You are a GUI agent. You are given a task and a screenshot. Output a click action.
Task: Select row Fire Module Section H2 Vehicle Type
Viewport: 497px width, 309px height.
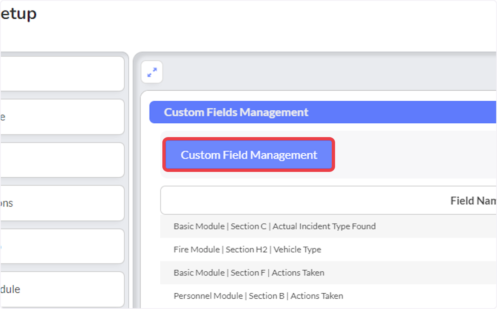click(x=329, y=249)
